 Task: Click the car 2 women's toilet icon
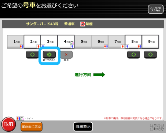pos(38,47)
